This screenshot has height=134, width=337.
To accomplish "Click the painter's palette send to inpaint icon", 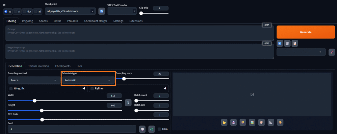I will [x=261, y=123].
